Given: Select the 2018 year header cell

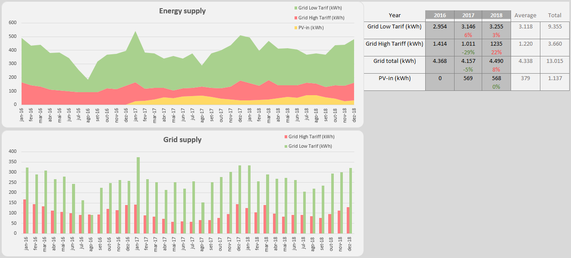Looking at the screenshot, I should [496, 15].
